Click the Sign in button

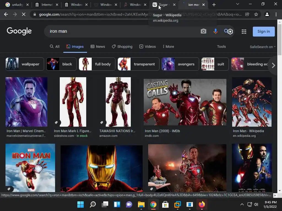coord(264,31)
